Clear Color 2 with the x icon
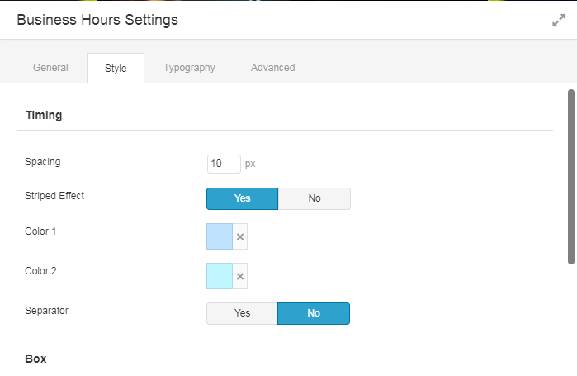 pyautogui.click(x=240, y=276)
